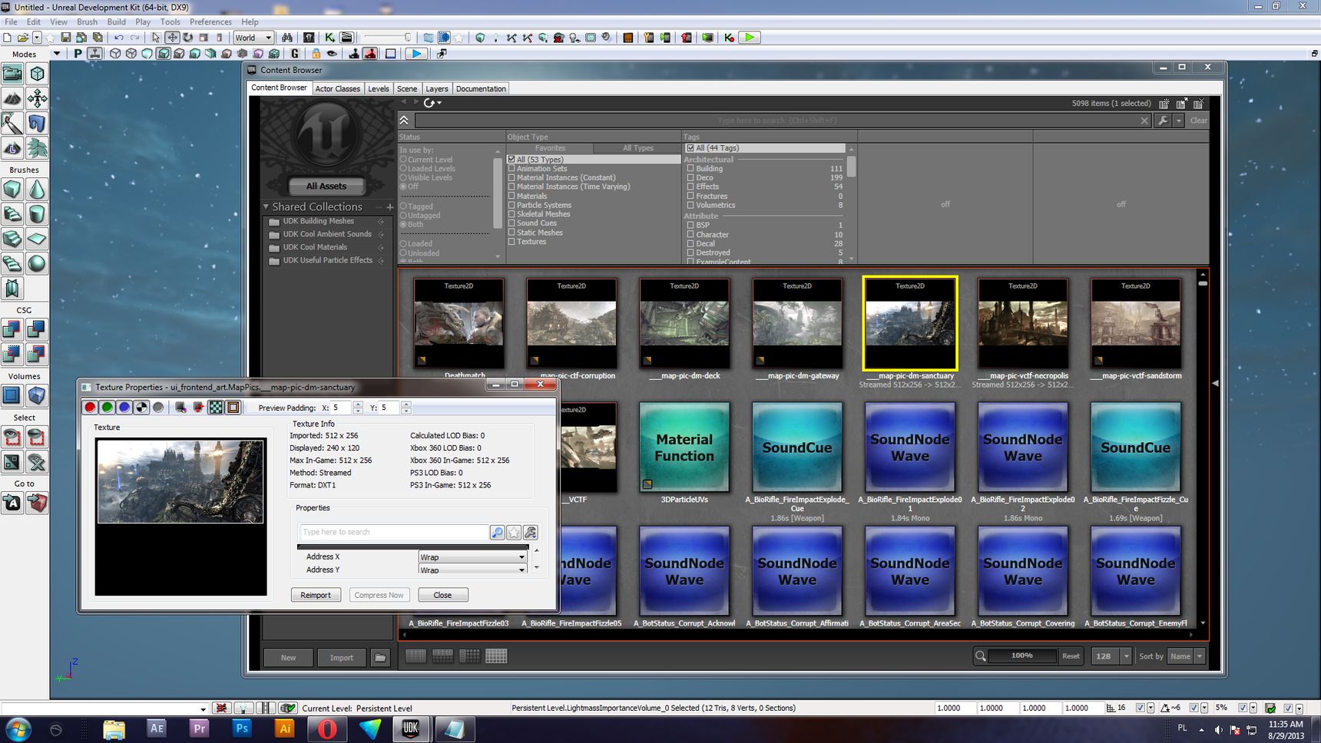Image resolution: width=1321 pixels, height=743 pixels.
Task: Toggle blue channel in Texture Properties
Action: [124, 408]
